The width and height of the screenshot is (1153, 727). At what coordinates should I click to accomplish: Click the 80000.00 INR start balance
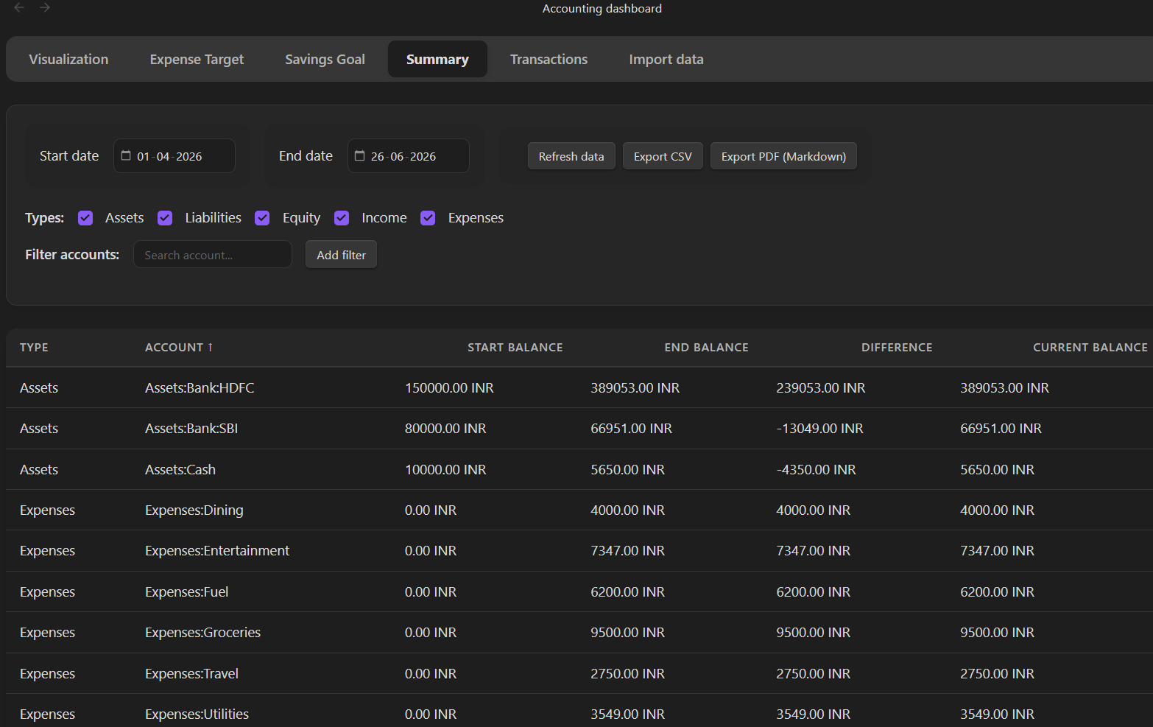445,429
